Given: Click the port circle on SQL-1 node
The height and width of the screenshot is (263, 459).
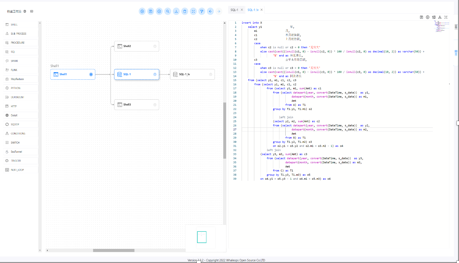Looking at the screenshot, I should (155, 74).
